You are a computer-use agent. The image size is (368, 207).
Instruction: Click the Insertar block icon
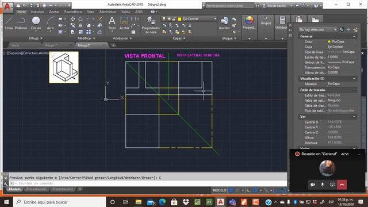[224, 23]
